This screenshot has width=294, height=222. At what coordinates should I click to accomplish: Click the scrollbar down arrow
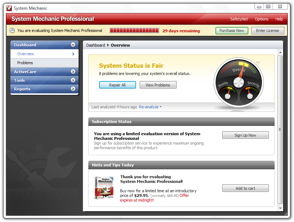[280, 208]
